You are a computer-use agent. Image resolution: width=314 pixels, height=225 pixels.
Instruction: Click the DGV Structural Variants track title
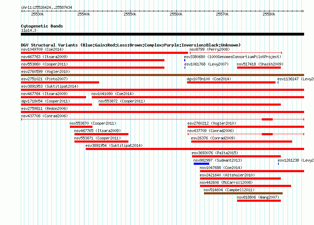pos(131,45)
